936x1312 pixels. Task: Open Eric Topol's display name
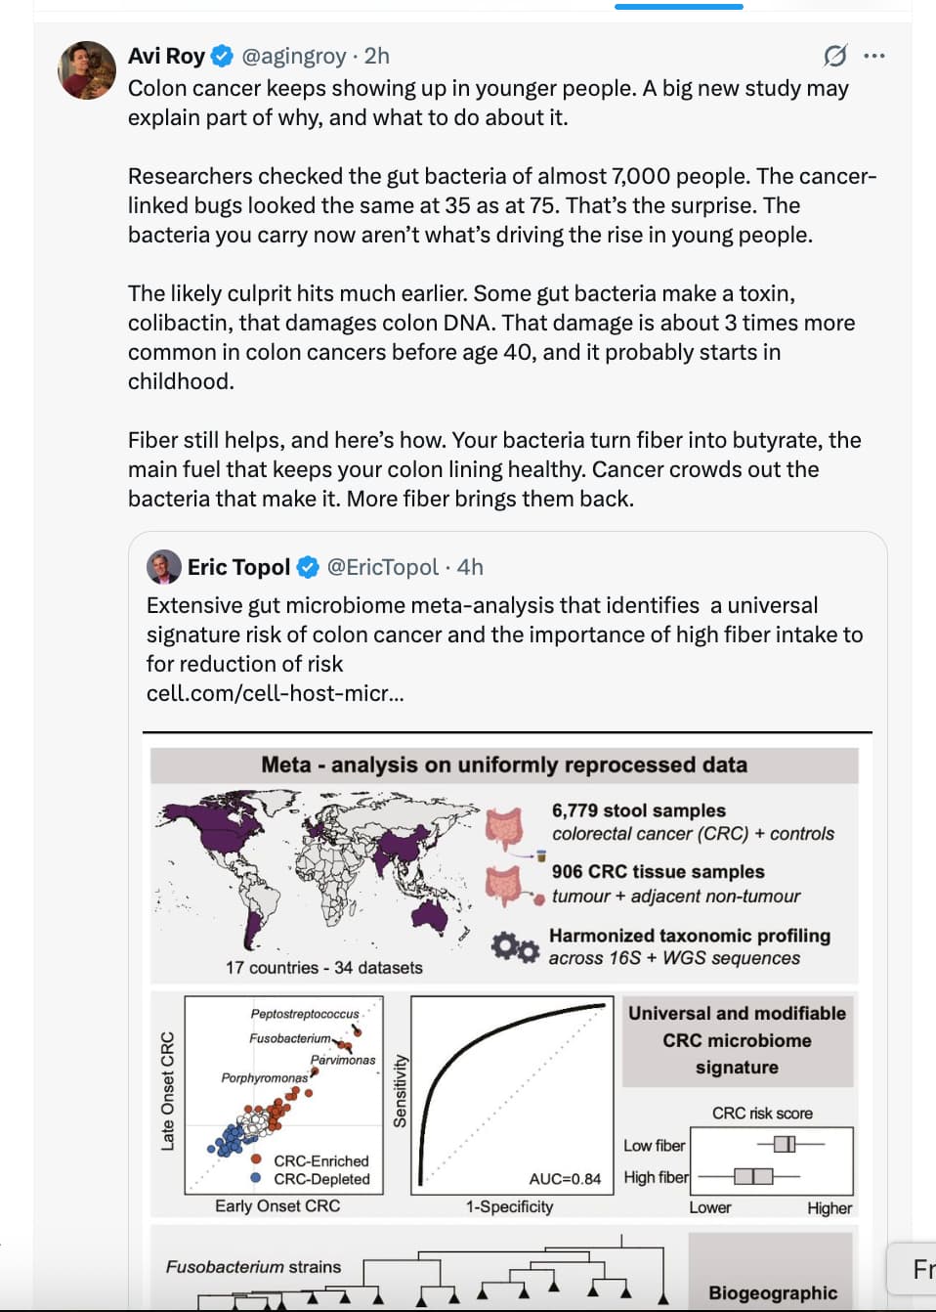tap(238, 567)
